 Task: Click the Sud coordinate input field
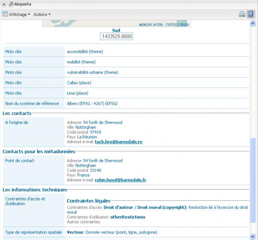116,36
